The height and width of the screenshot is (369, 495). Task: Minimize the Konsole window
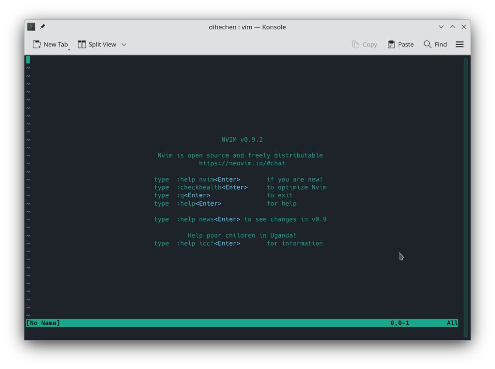pos(441,27)
